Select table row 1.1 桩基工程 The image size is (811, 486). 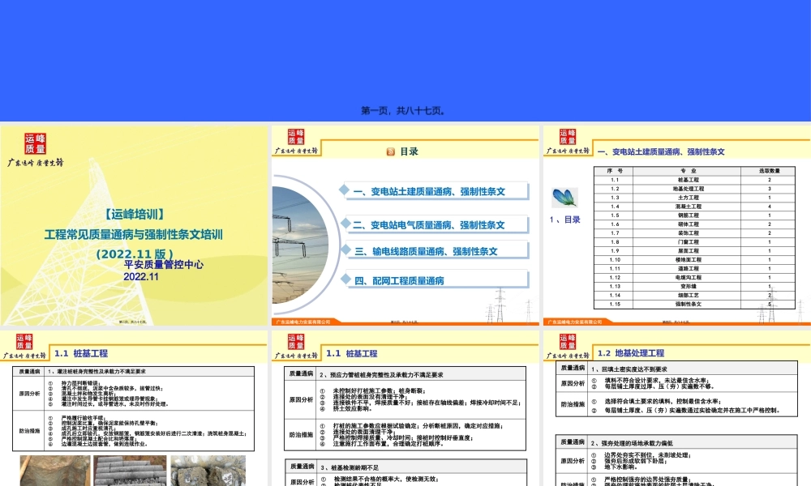click(689, 179)
